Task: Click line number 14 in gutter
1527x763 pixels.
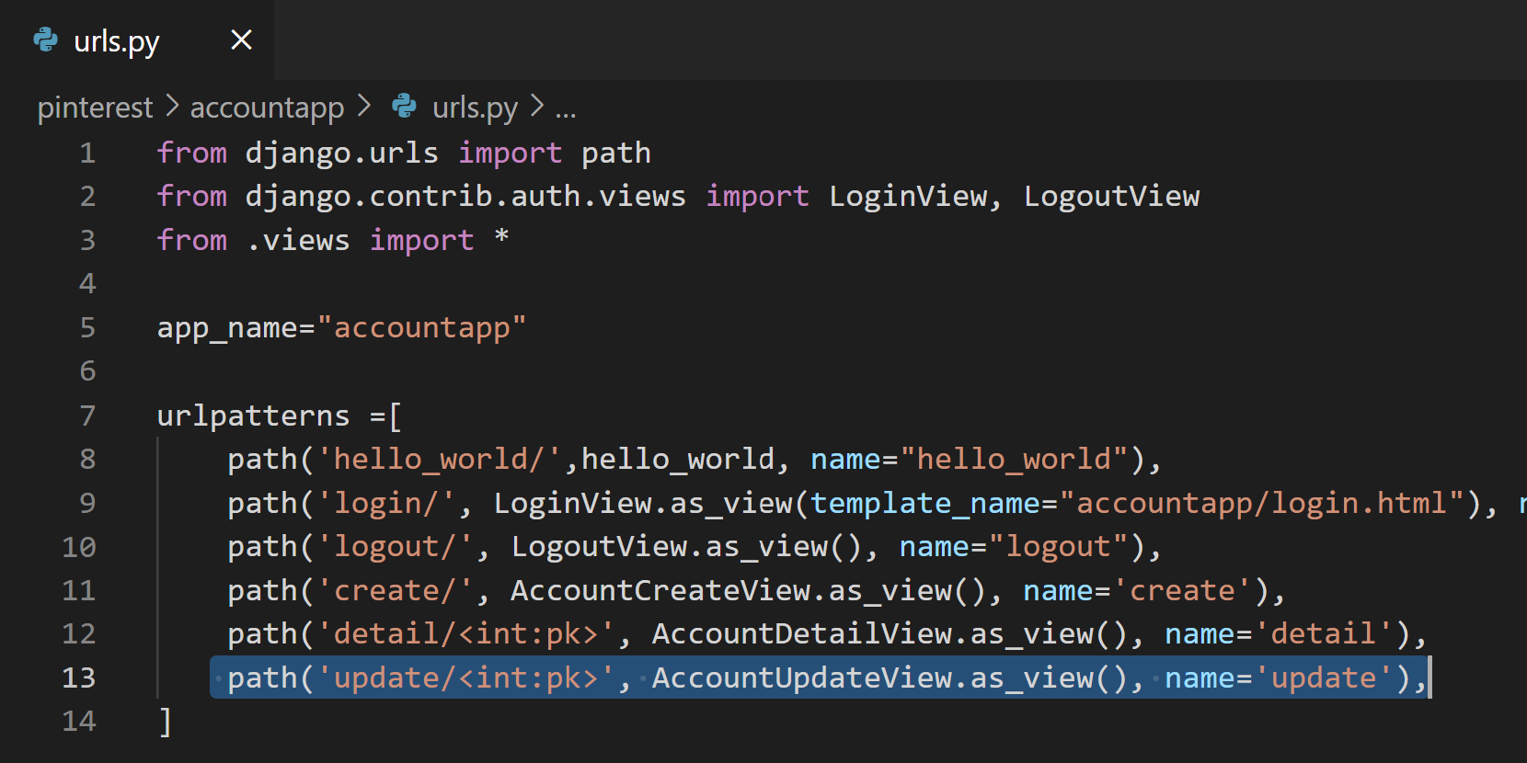Action: pyautogui.click(x=79, y=721)
